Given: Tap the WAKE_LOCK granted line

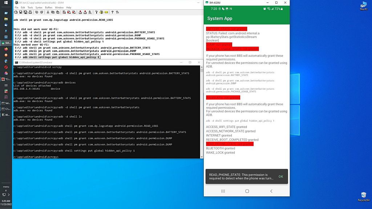Looking at the screenshot, I should pos(221,153).
